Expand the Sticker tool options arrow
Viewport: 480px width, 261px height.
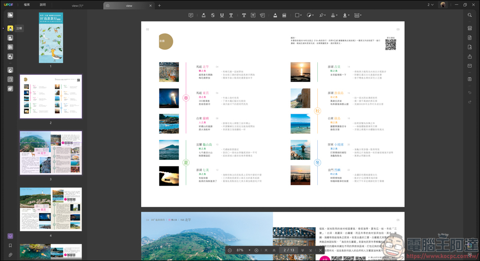[x=313, y=15]
